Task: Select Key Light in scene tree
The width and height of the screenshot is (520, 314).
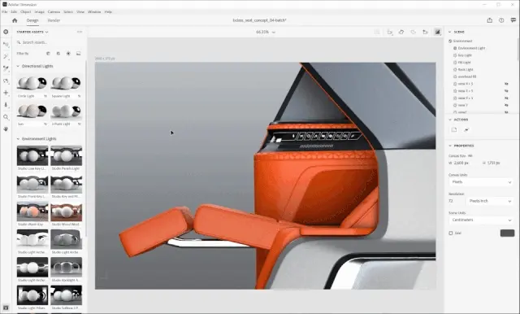Action: pyautogui.click(x=465, y=55)
